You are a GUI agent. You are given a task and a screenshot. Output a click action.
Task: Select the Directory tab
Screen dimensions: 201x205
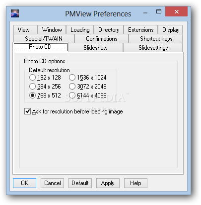109,30
